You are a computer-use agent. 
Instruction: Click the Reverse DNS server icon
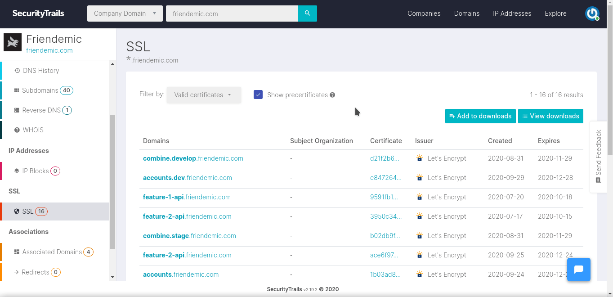(x=17, y=110)
